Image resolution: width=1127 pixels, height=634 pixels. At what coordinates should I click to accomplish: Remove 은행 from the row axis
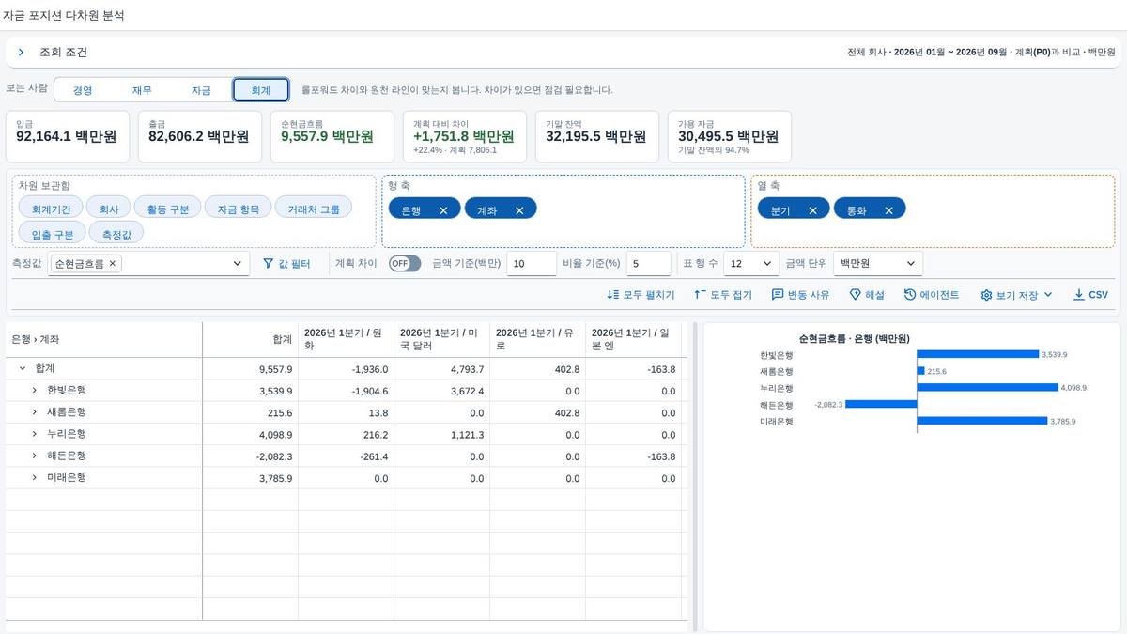click(x=443, y=210)
